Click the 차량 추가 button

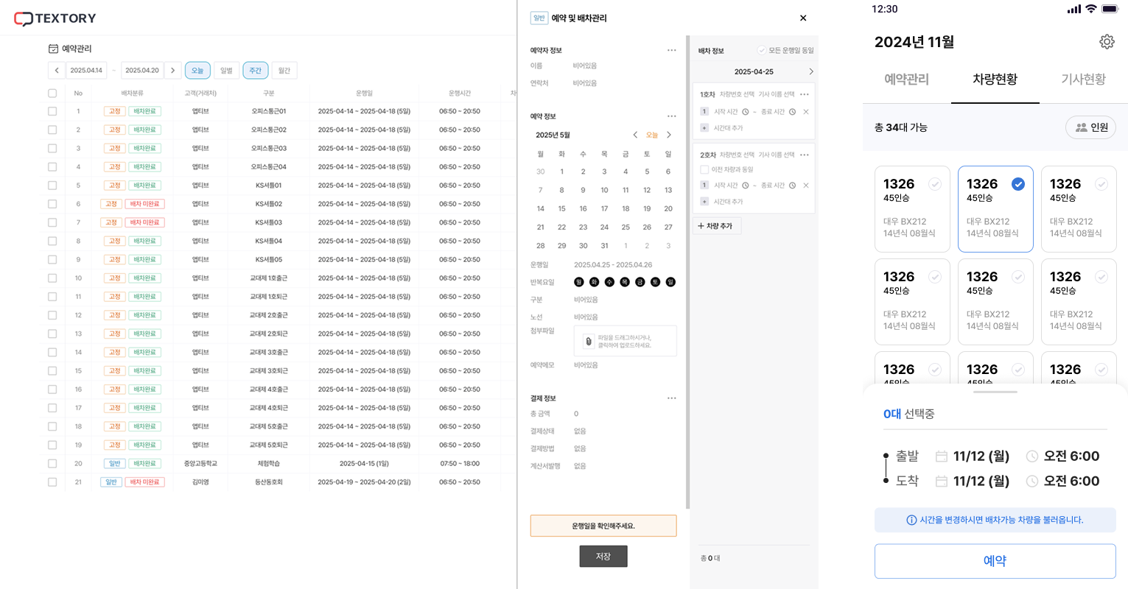pyautogui.click(x=716, y=226)
